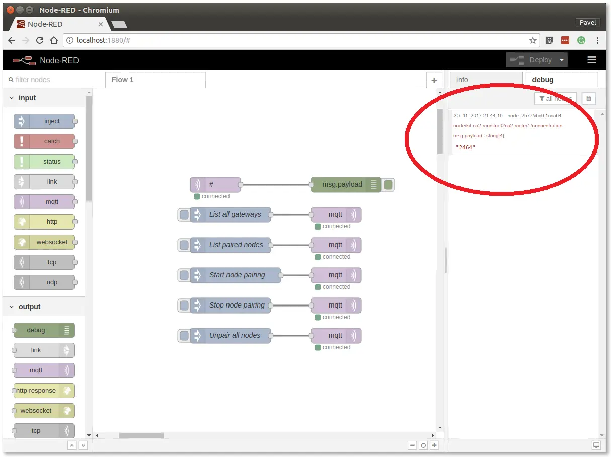Open debug output in a new window
Image resolution: width=611 pixels, height=457 pixels.
[596, 445]
